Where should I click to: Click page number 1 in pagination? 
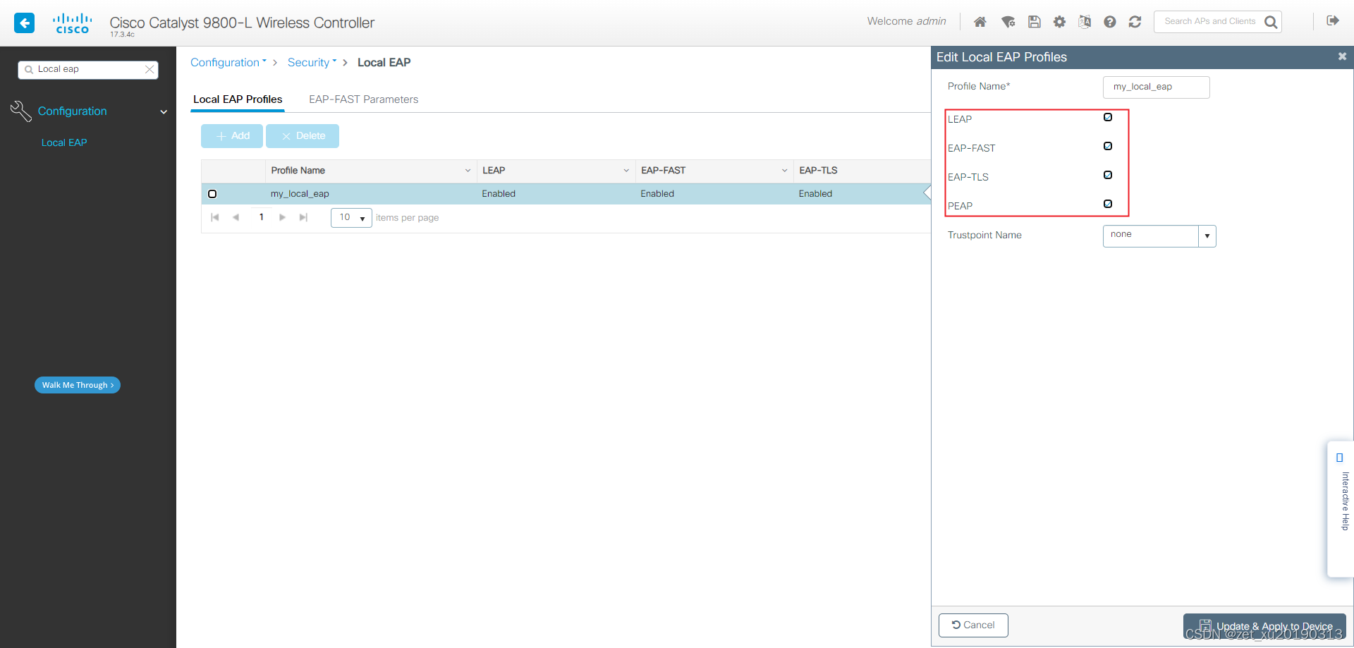pyautogui.click(x=262, y=217)
